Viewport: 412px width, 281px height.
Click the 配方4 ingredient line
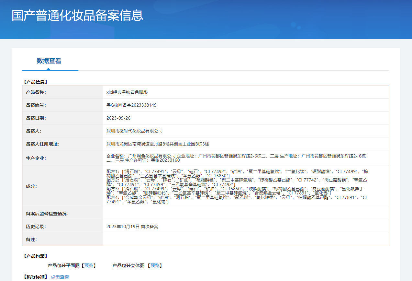237,199
